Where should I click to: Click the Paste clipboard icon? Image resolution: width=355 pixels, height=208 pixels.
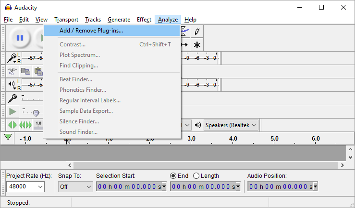(x=38, y=71)
